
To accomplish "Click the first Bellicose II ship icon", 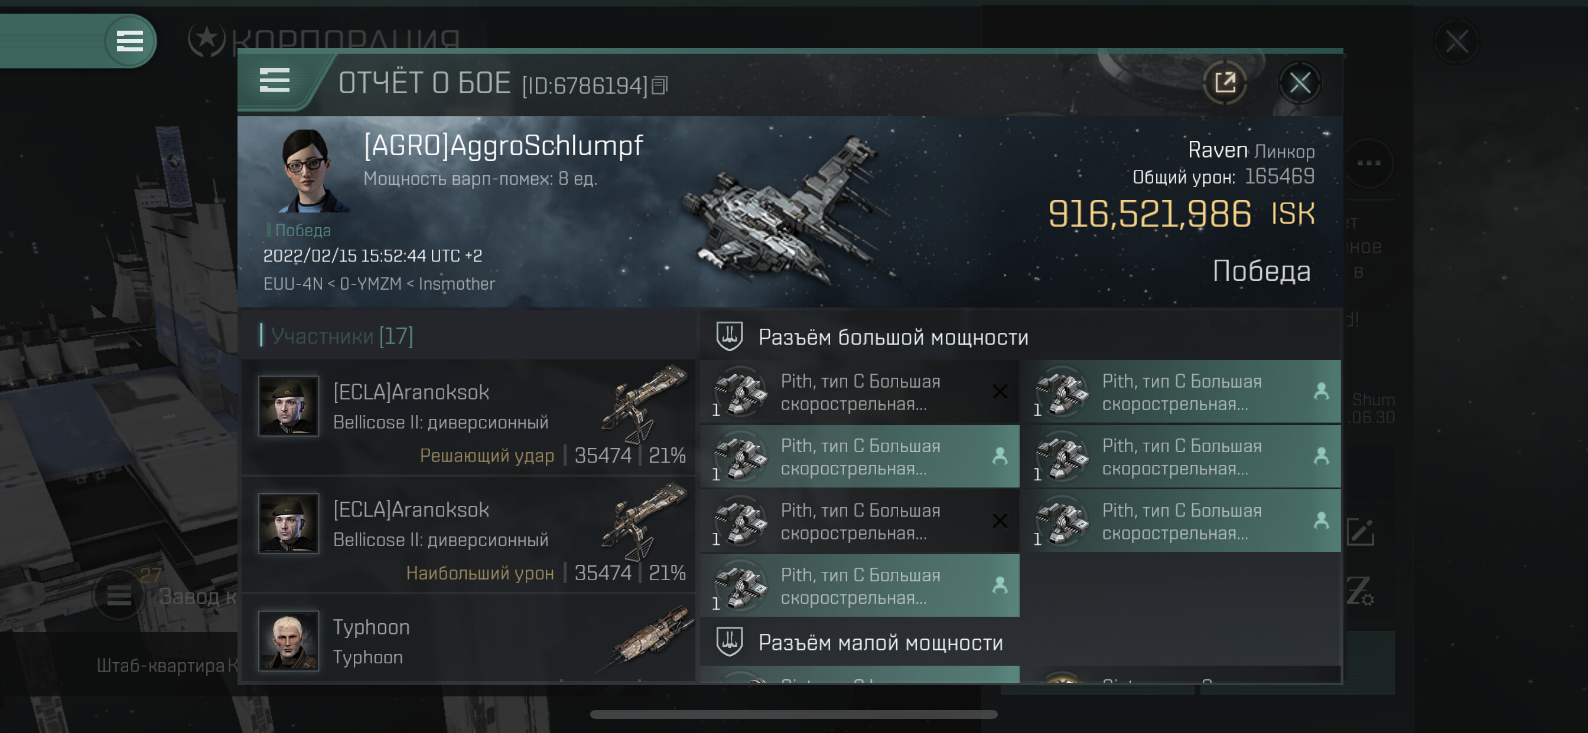I will (x=644, y=404).
